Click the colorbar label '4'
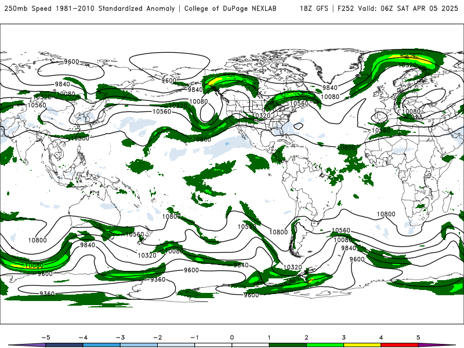Viewport: 464px width, 348px height. tap(381, 338)
